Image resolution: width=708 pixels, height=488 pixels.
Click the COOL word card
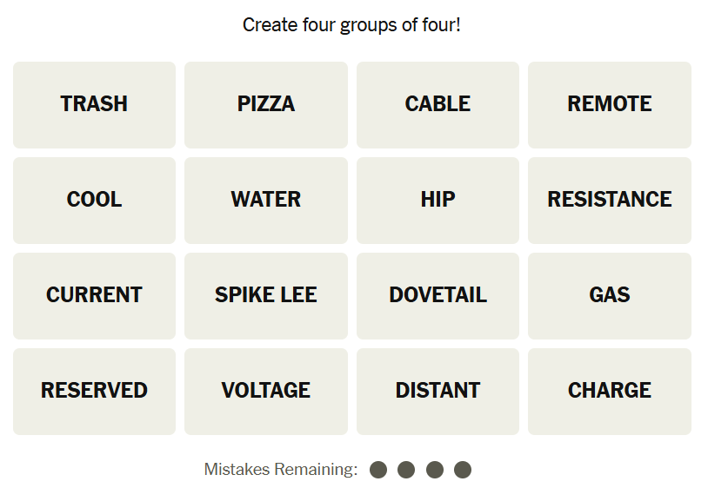[x=94, y=200]
